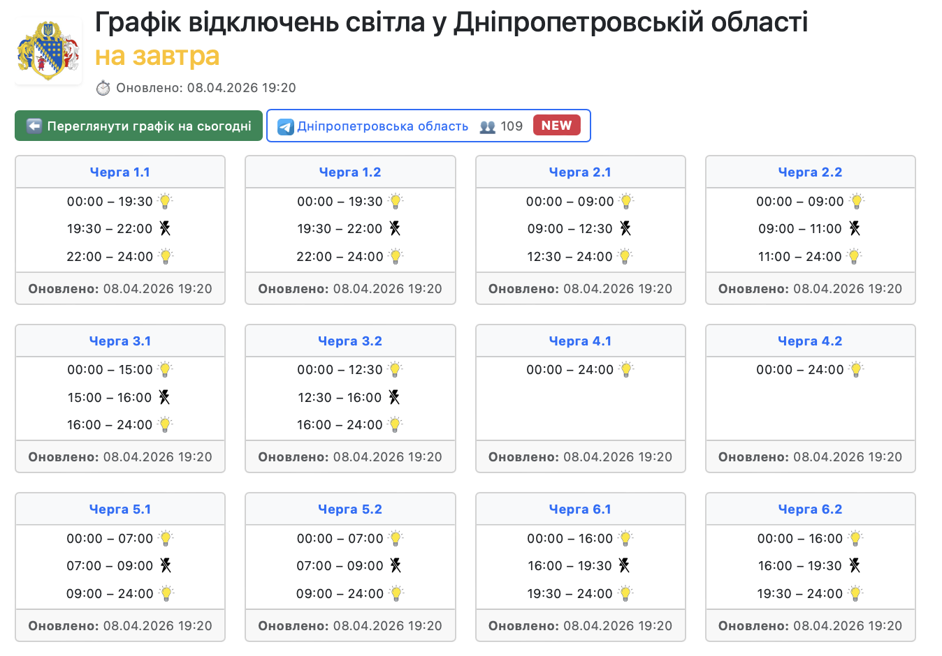The width and height of the screenshot is (942, 656).
Task: Open Черга 6.2 schedule link
Action: [x=810, y=509]
